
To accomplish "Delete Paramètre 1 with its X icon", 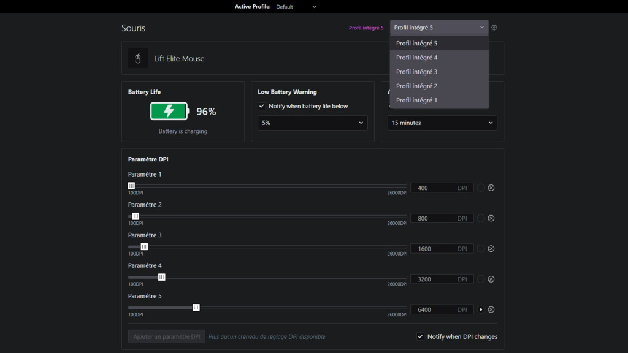I will (x=491, y=188).
